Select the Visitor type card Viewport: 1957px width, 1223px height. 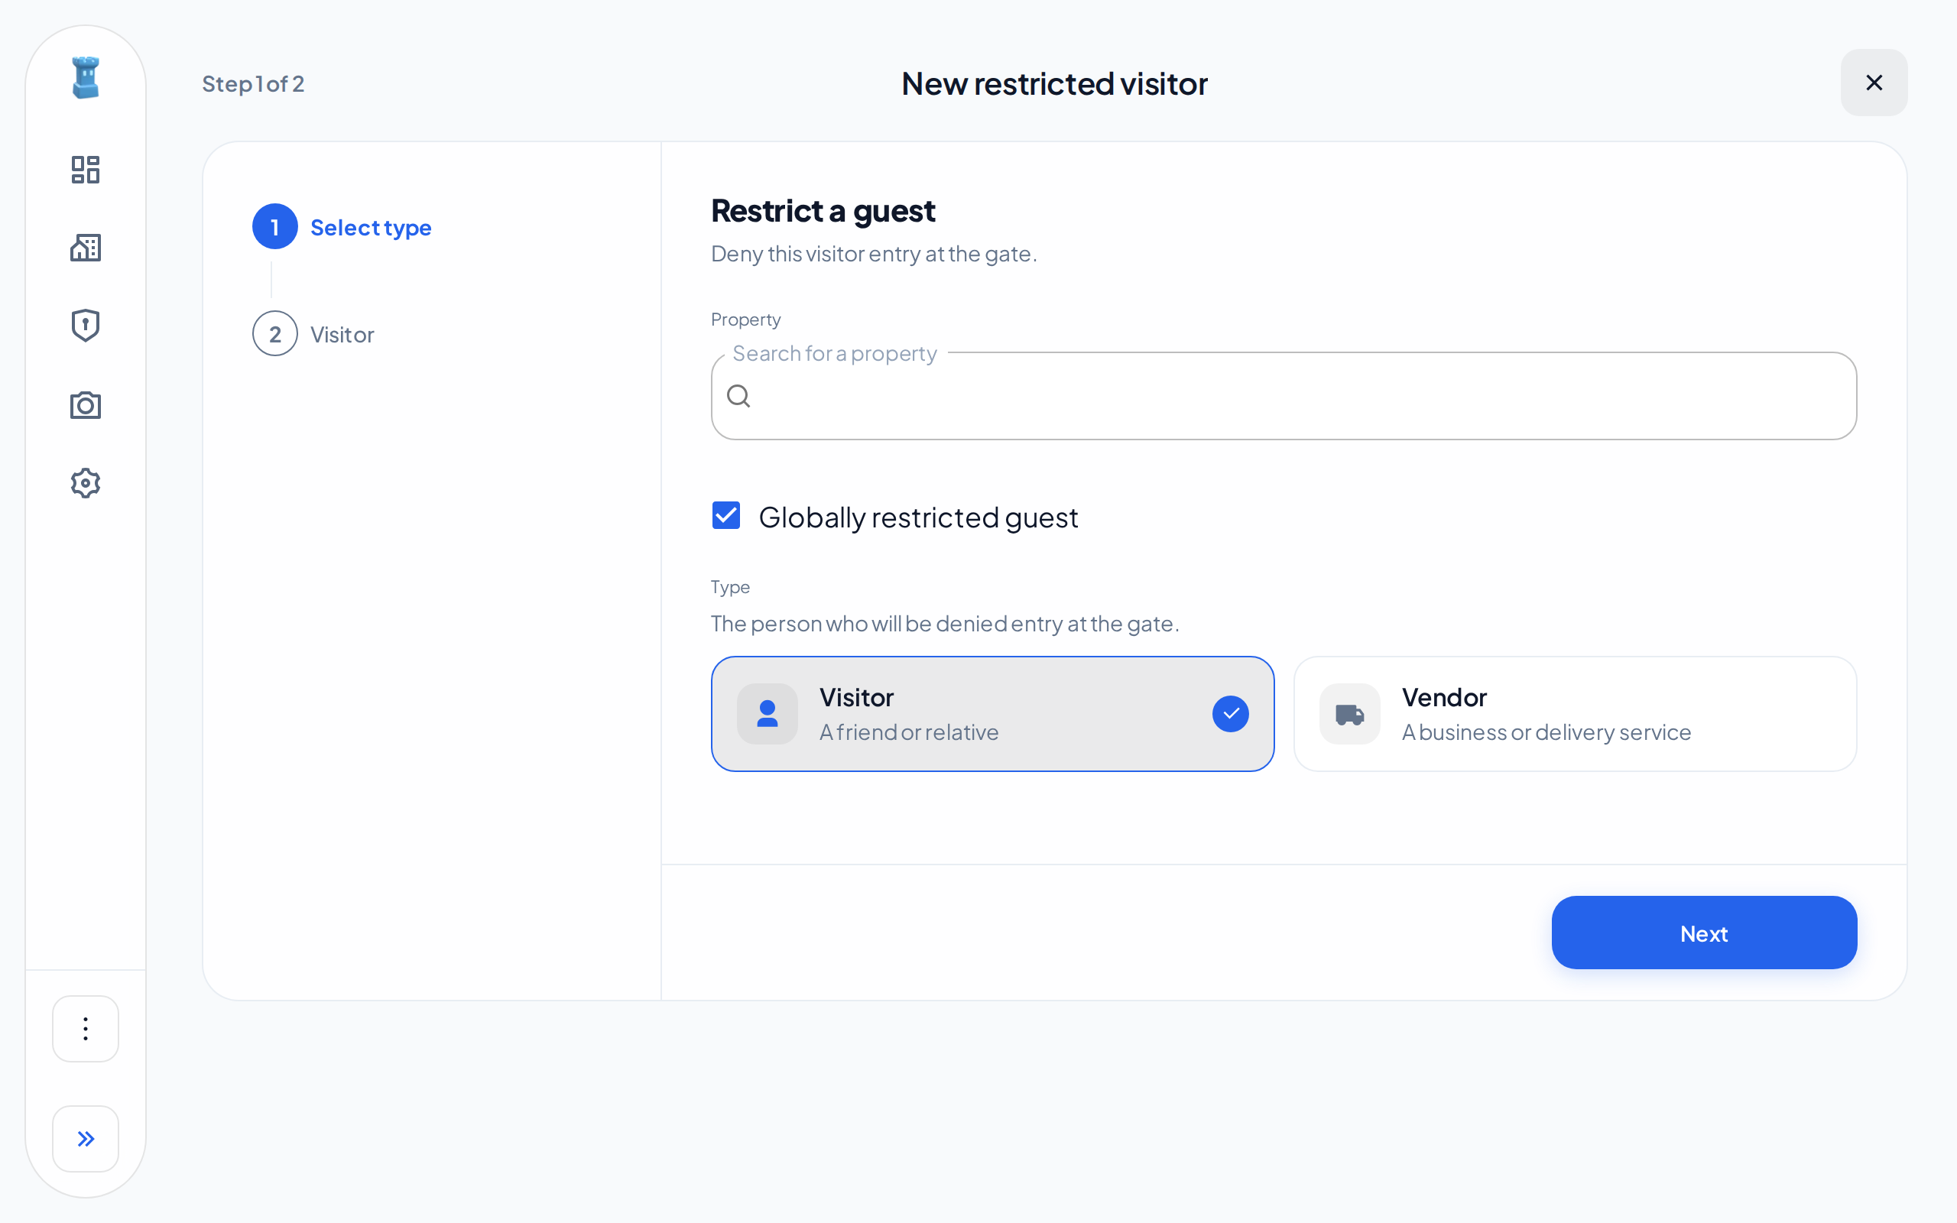(x=992, y=713)
